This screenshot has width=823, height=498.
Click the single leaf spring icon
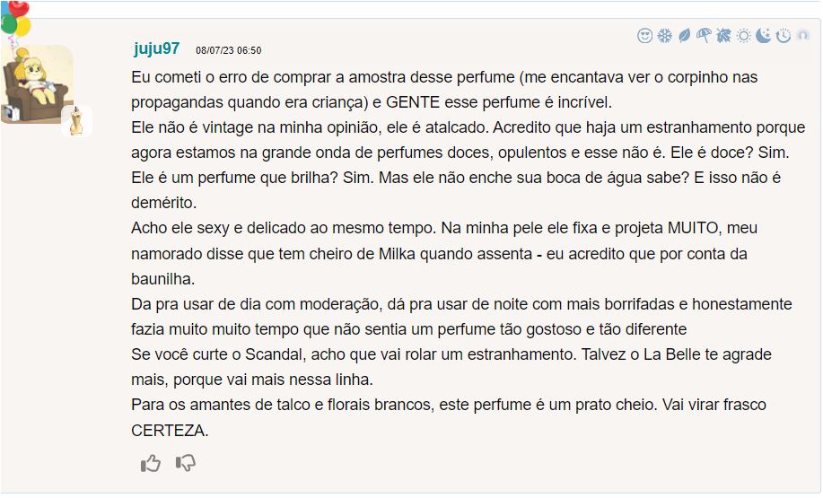pos(684,36)
